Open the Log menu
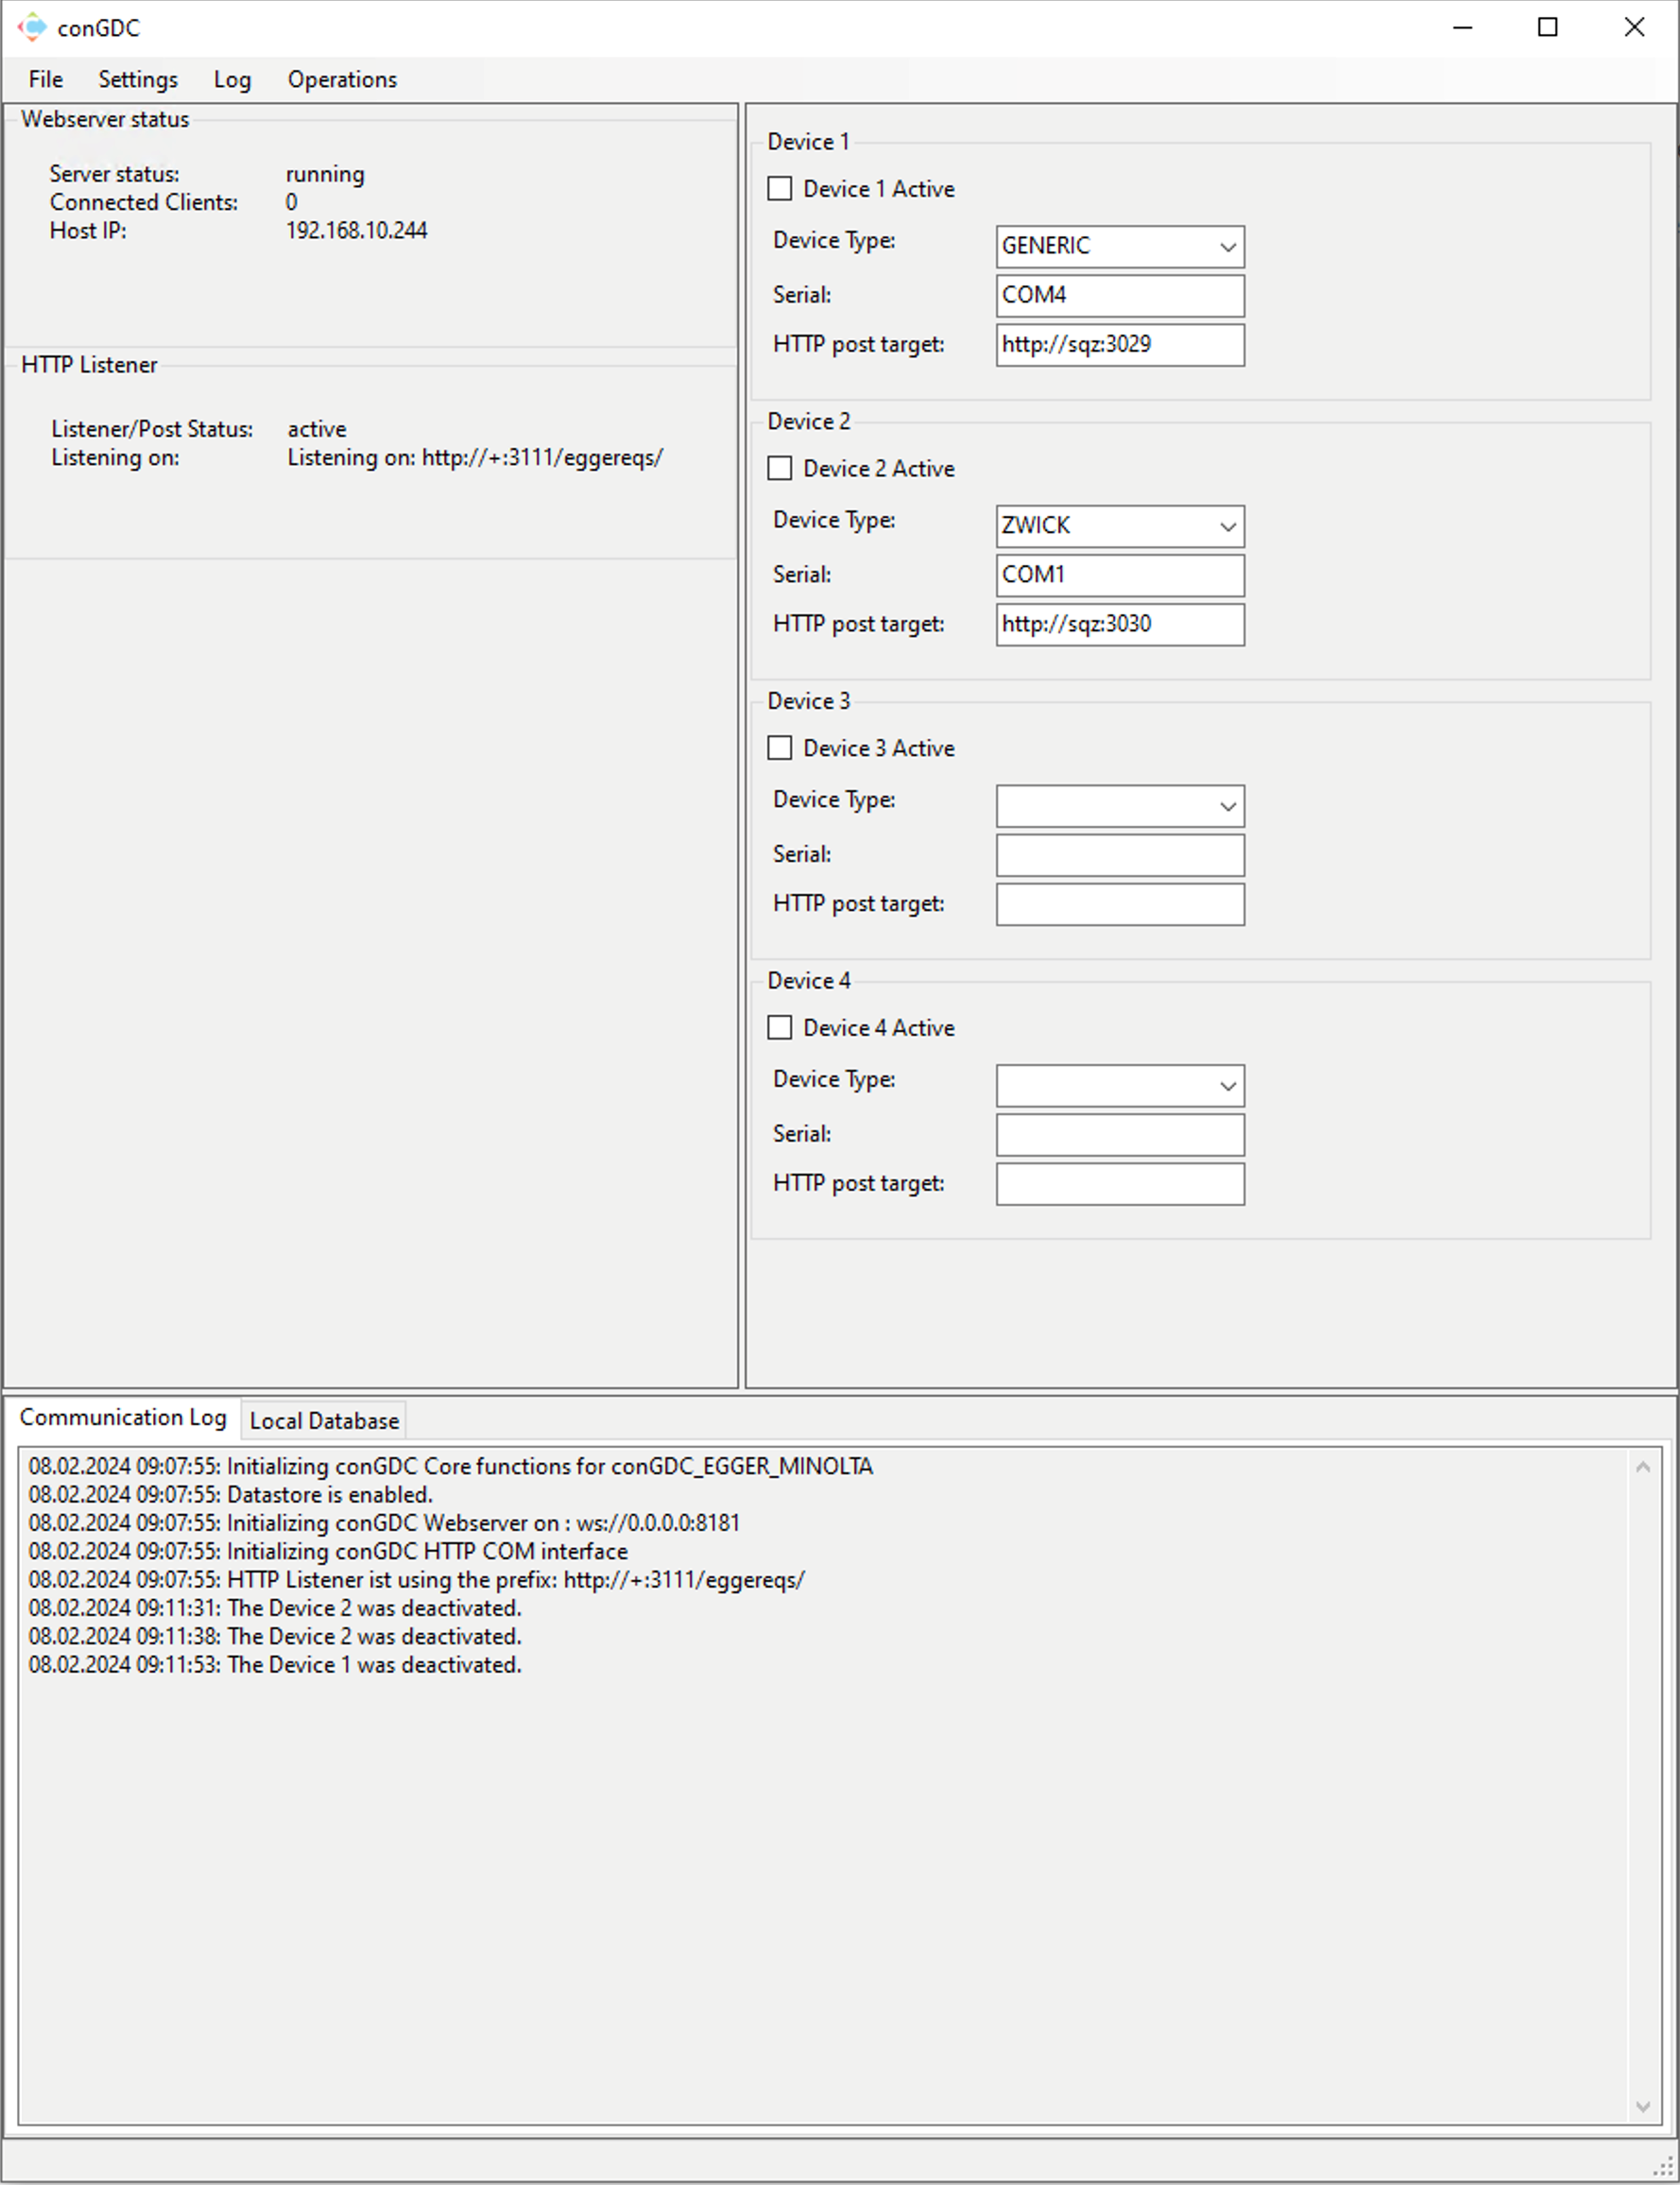Image resolution: width=1680 pixels, height=2185 pixels. coord(232,80)
